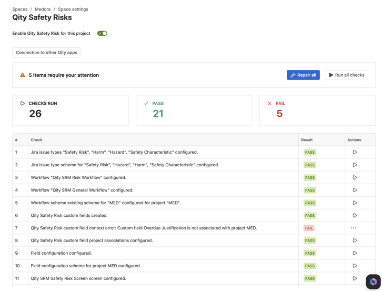Screen dimensions: 382x291
Task: Click '5 Items require your attention' text
Action: (64, 75)
